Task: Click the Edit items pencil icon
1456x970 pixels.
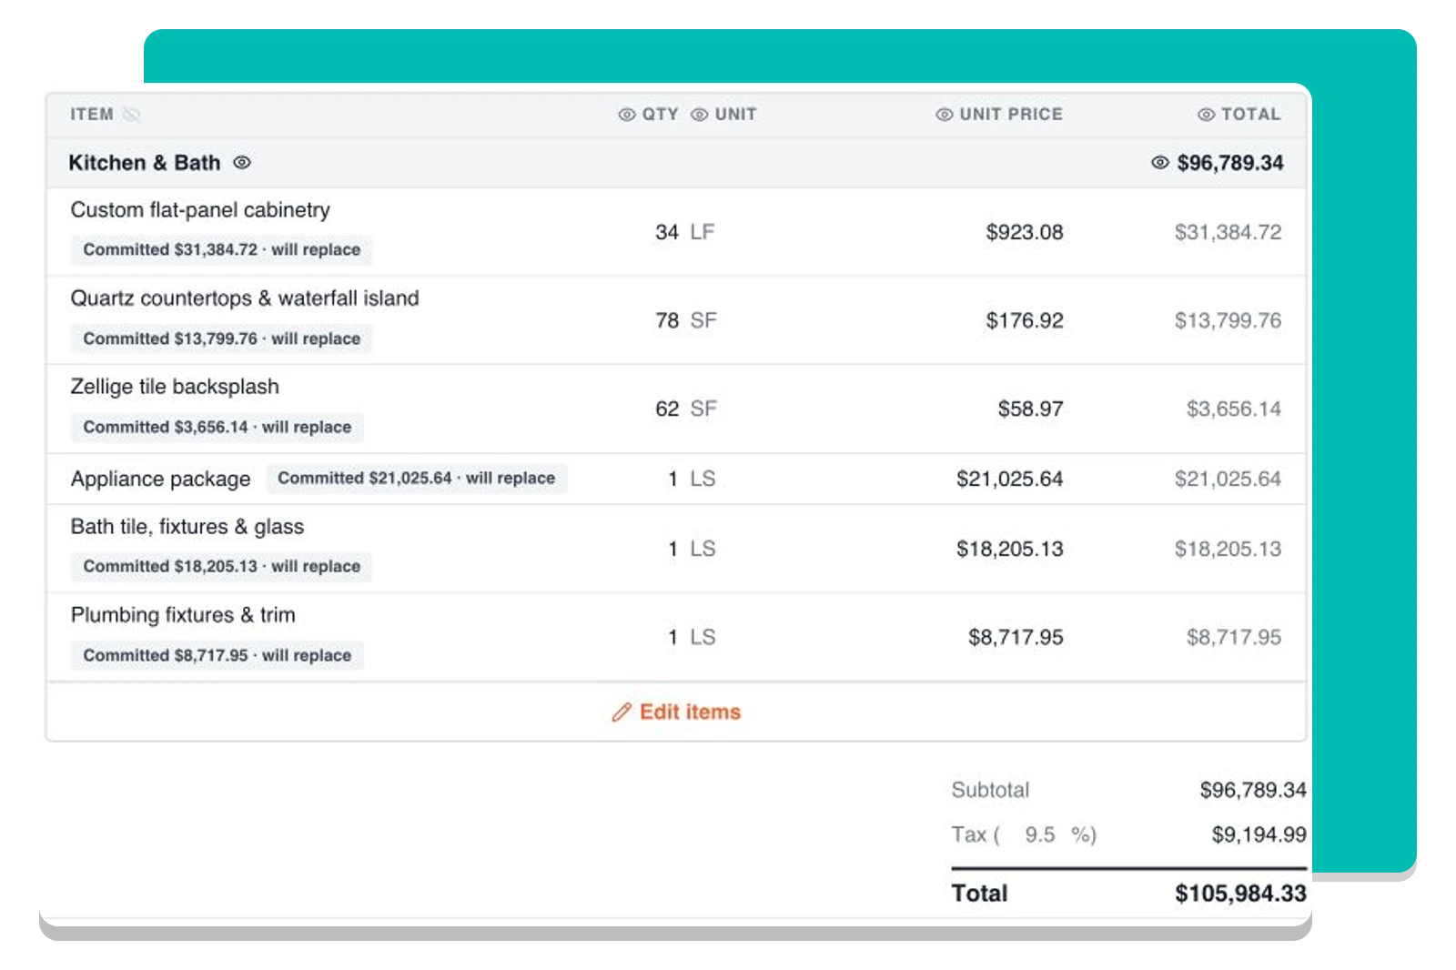Action: (x=622, y=712)
